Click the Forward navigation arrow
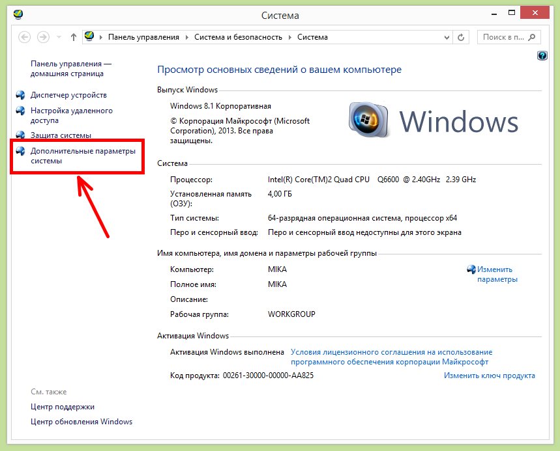The width and height of the screenshot is (560, 451). (44, 37)
